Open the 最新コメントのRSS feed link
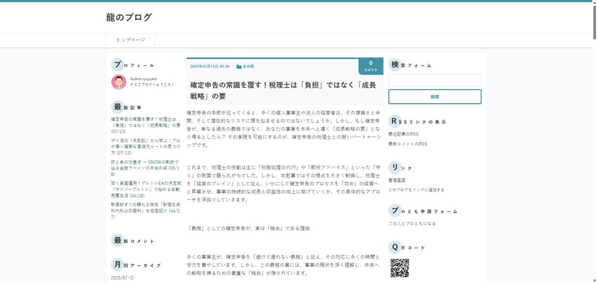597x283 pixels. pyautogui.click(x=408, y=144)
